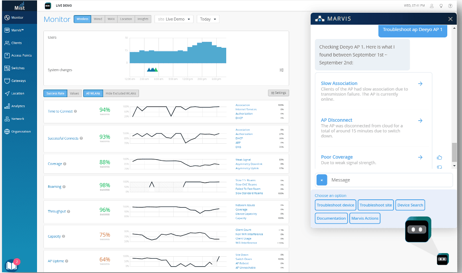Switch to the Wired tab
462x273 pixels.
click(x=98, y=19)
